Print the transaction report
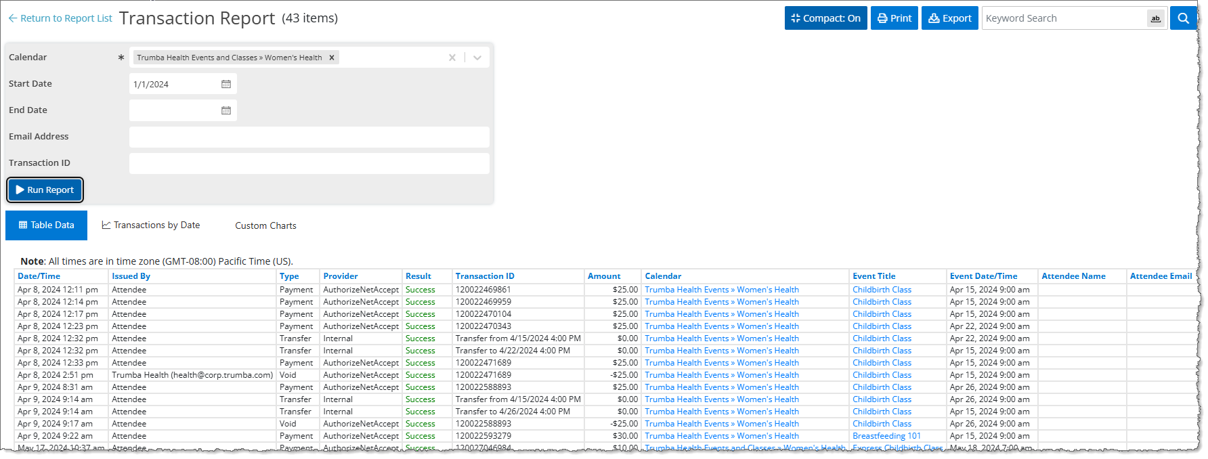This screenshot has height=459, width=1208. tap(894, 18)
